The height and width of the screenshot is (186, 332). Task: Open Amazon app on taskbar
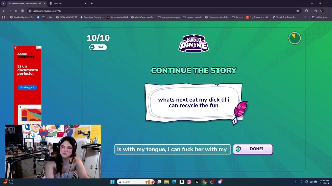[x=182, y=182]
